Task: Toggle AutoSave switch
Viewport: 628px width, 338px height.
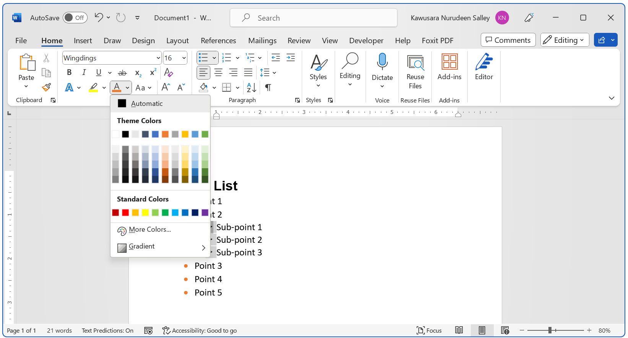Action: tap(75, 18)
